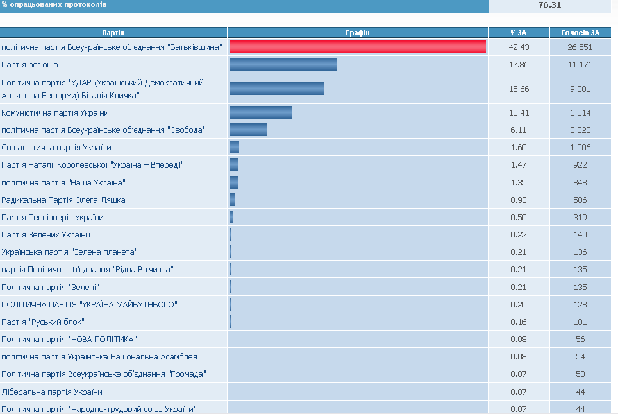Select the УДАР Віталія Кличка party link

[103, 89]
